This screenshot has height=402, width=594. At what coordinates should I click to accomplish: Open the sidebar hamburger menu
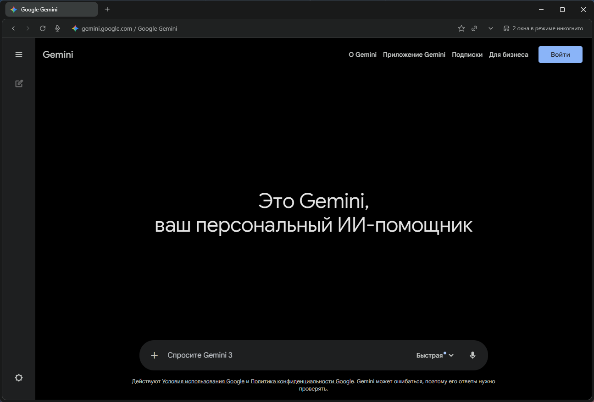[19, 54]
